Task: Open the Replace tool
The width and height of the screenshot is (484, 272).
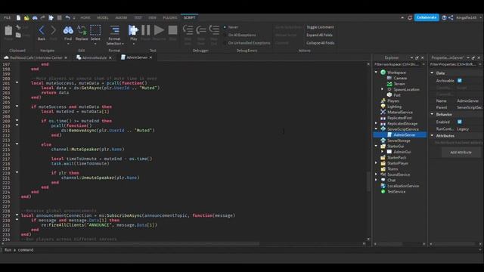Action: [82, 30]
